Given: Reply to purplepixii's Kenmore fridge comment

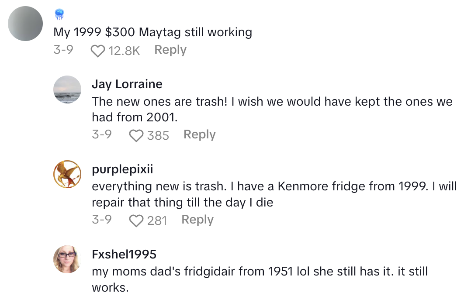Looking at the screenshot, I should click(197, 220).
